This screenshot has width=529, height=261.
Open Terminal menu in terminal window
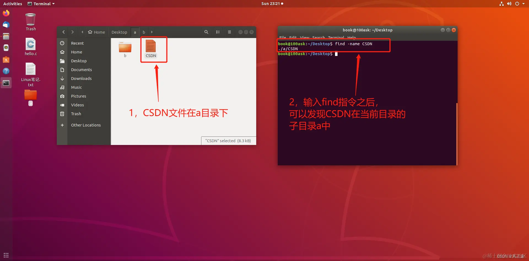click(336, 37)
